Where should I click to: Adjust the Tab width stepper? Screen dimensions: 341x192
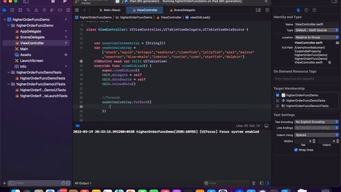314,141
